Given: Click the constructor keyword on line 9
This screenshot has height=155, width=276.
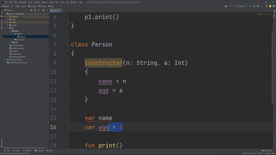Looking at the screenshot, I should [x=103, y=63].
